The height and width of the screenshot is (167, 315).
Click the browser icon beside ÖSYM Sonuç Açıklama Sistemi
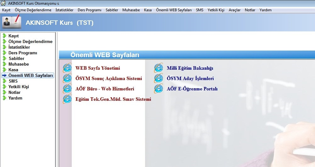[67, 78]
